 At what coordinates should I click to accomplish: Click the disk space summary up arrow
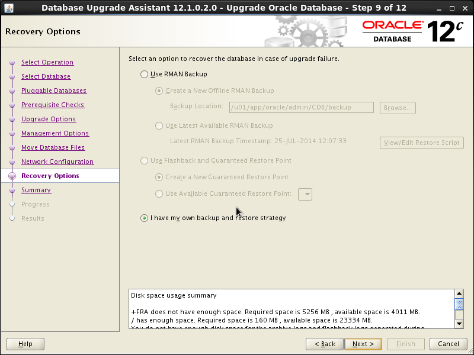[x=459, y=293]
